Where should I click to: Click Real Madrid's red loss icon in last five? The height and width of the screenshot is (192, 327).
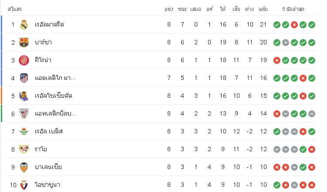294,25
